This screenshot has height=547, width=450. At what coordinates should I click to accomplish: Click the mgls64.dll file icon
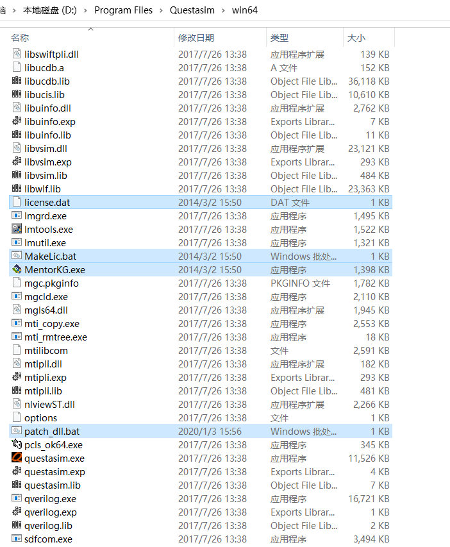click(17, 310)
